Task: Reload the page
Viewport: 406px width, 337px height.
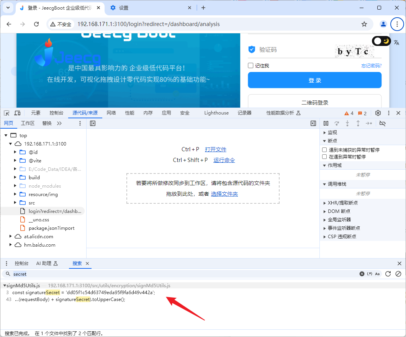Action: (36, 24)
